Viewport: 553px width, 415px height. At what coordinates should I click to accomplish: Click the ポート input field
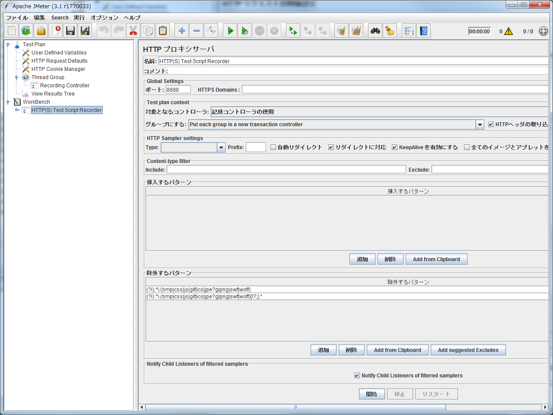[178, 90]
